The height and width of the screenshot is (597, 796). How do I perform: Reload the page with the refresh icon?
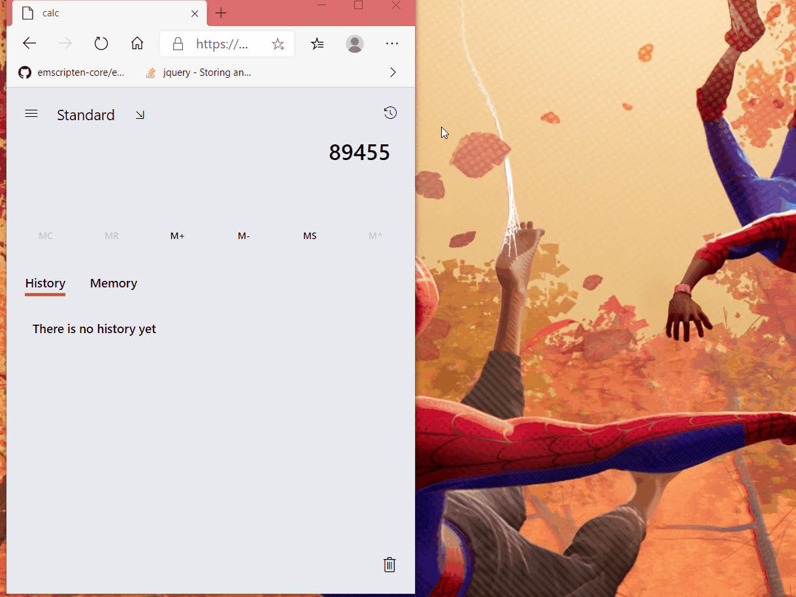(x=101, y=44)
